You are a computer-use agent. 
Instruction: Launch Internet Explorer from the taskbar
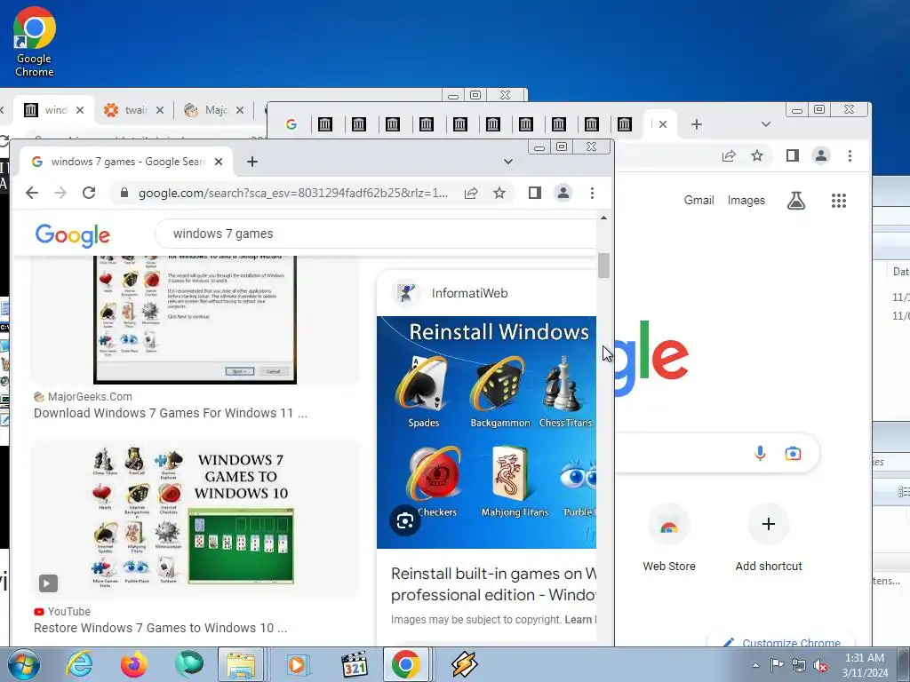point(79,664)
